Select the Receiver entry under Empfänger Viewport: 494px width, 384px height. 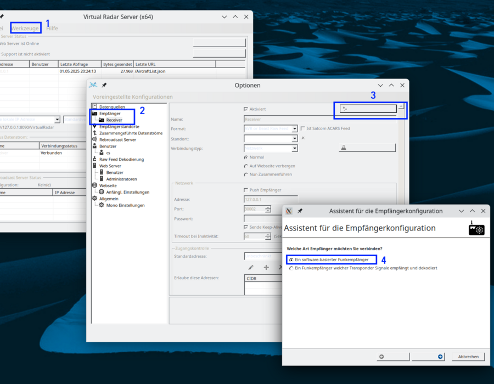[x=114, y=120]
